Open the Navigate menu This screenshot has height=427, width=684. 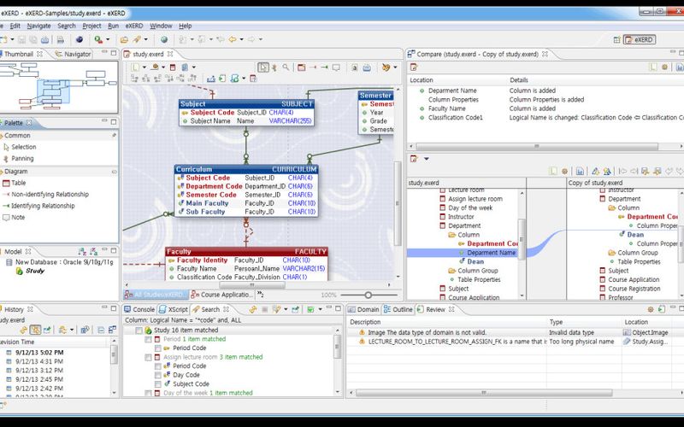[x=38, y=26]
